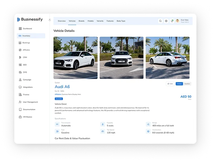Switch to the Body Type tab
Screen dimensions: 214x160
click(x=121, y=21)
